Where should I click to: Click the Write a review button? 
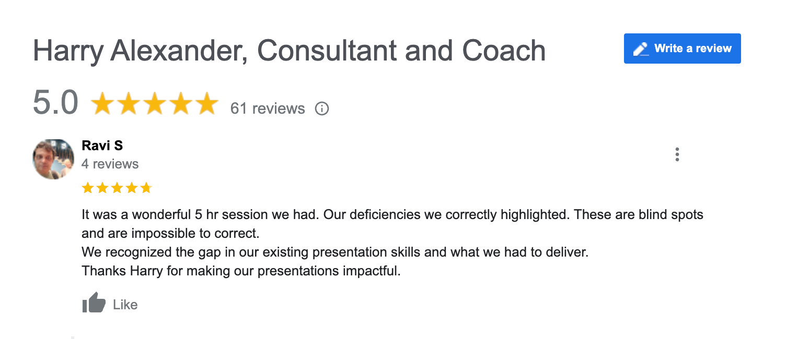[682, 49]
